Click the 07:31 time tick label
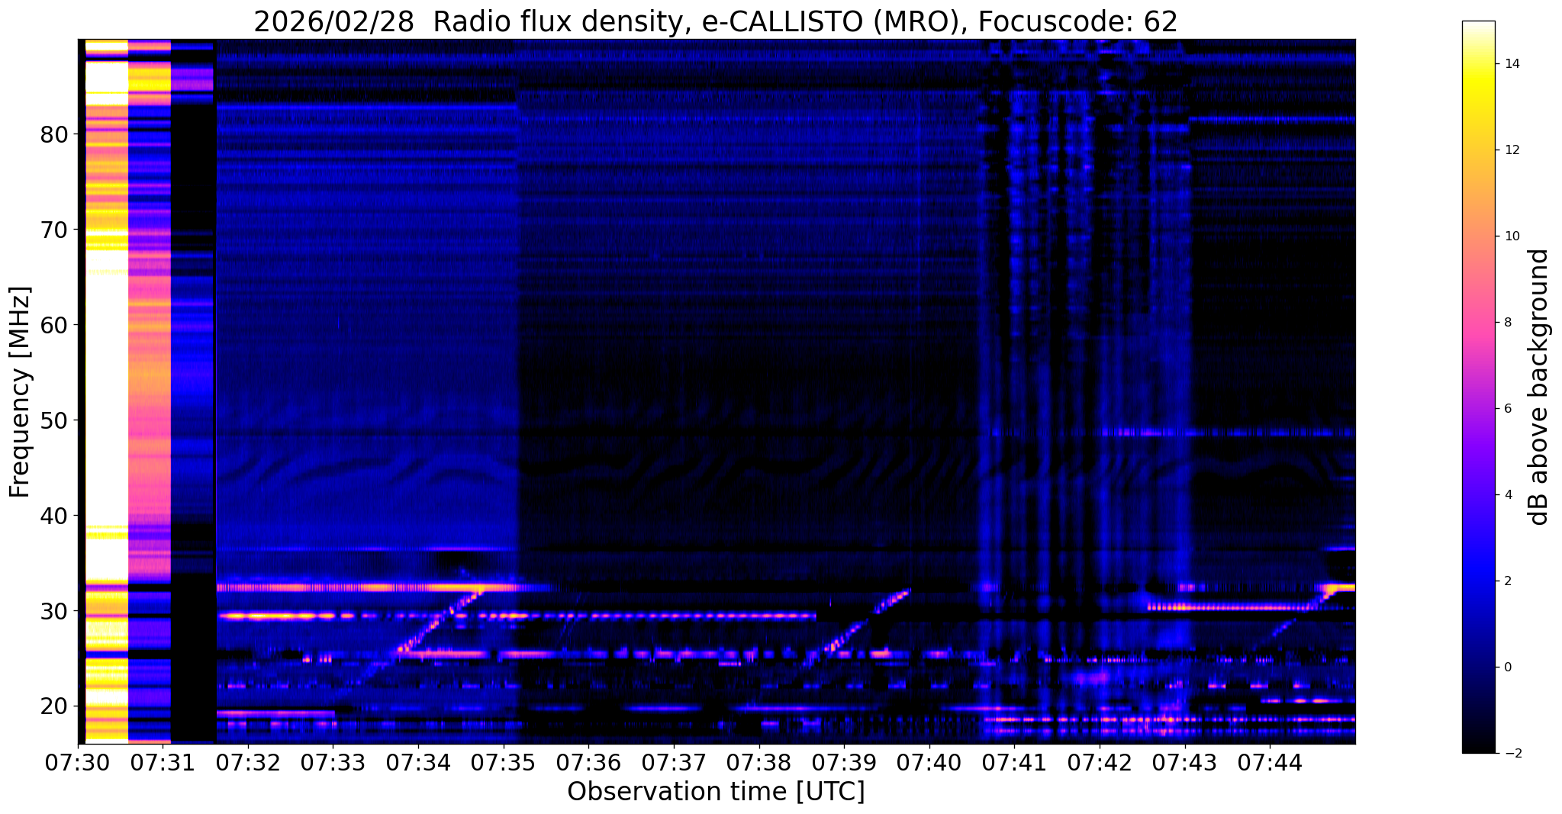The image size is (1562, 814). click(x=163, y=764)
